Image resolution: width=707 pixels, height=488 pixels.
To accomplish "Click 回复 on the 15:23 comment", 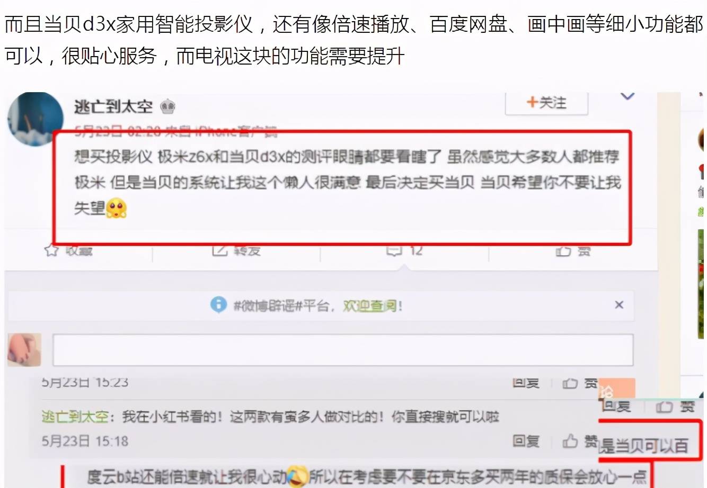I will (526, 383).
